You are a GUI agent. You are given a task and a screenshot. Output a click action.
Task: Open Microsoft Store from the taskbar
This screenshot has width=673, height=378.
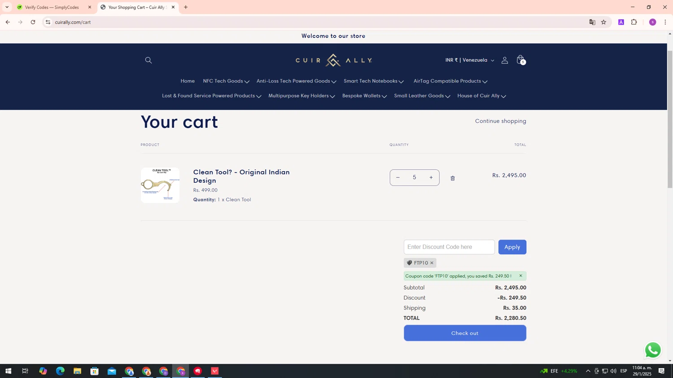click(94, 371)
